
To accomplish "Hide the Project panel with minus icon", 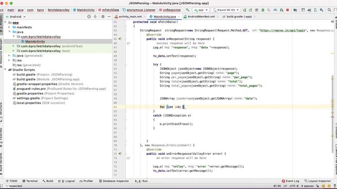I will (109, 16).
